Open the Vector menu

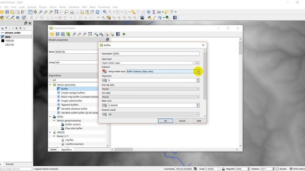[53, 7]
